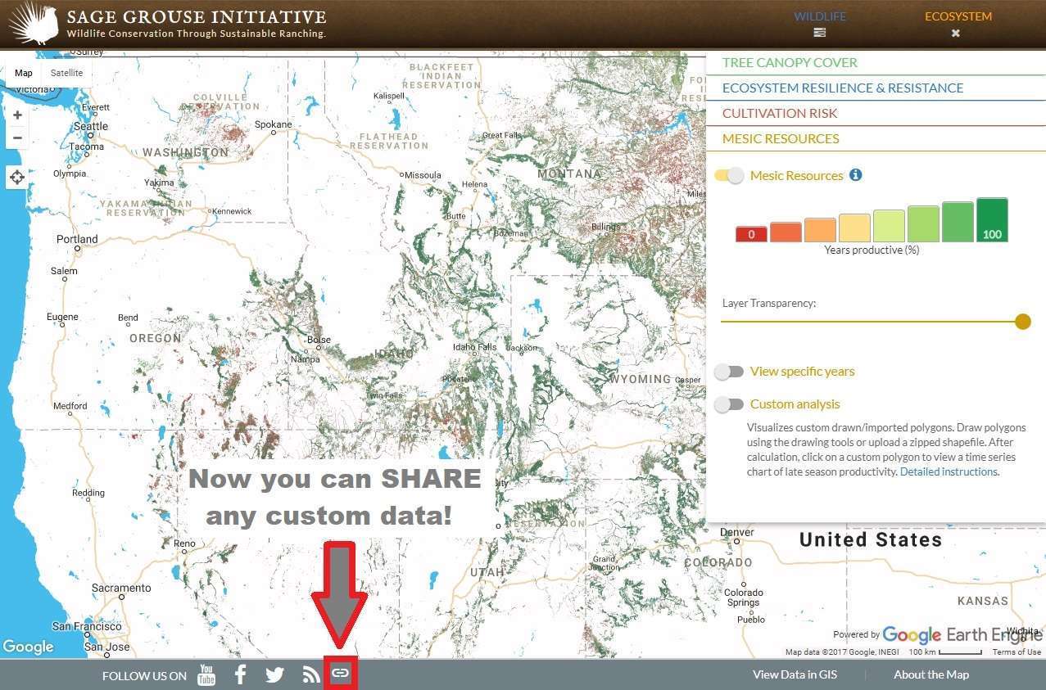Click the WYOMING state label

coord(641,380)
